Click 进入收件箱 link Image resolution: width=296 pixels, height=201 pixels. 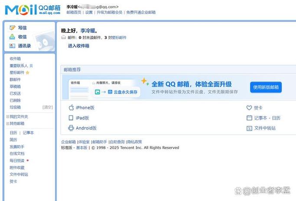[78, 46]
